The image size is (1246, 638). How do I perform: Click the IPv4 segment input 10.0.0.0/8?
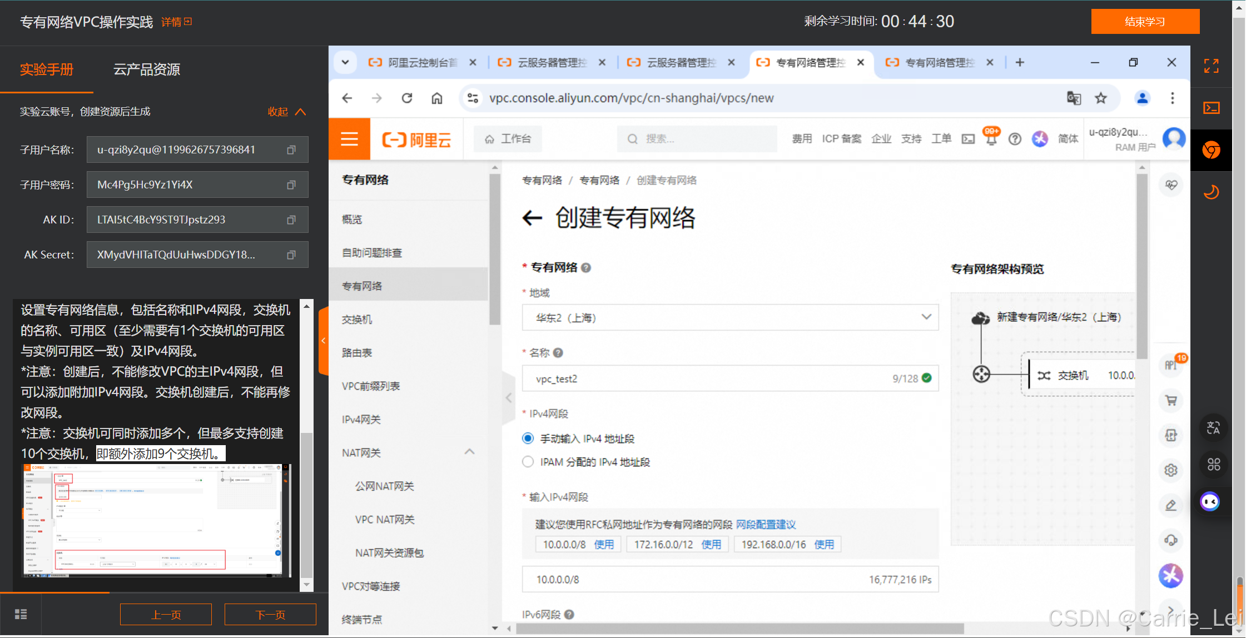click(730, 580)
